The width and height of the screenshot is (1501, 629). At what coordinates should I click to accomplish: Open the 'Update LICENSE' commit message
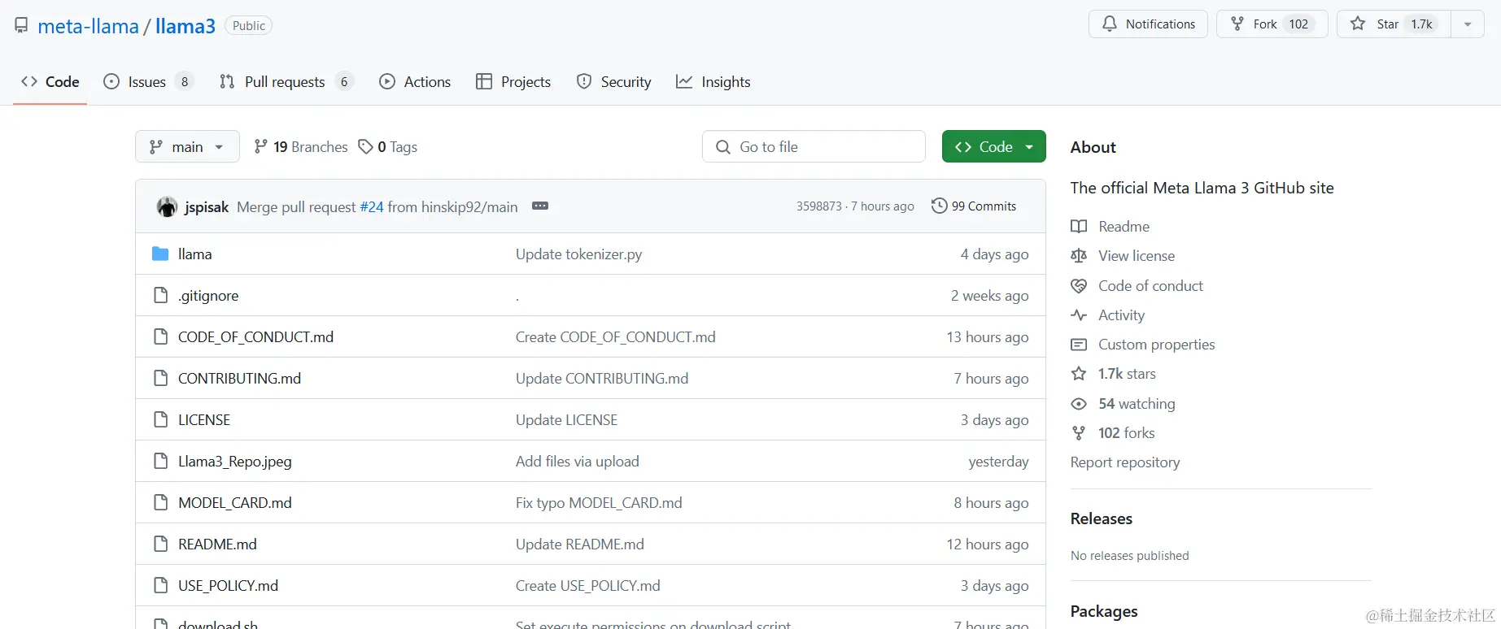tap(566, 419)
